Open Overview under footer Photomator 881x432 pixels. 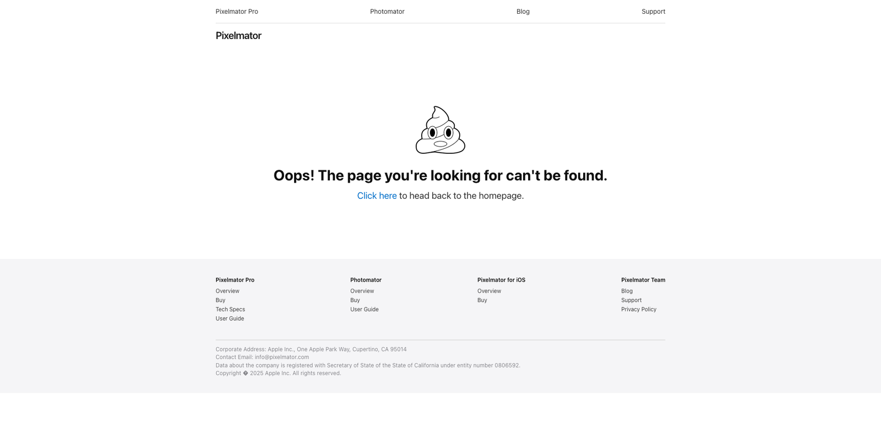pyautogui.click(x=362, y=291)
